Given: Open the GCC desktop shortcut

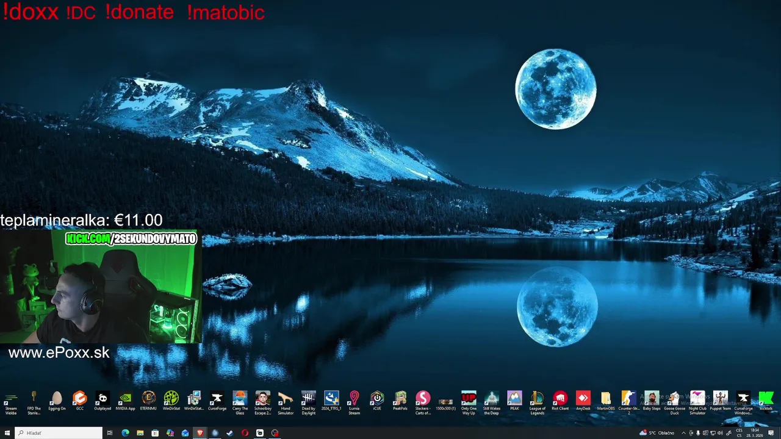Looking at the screenshot, I should (x=80, y=402).
